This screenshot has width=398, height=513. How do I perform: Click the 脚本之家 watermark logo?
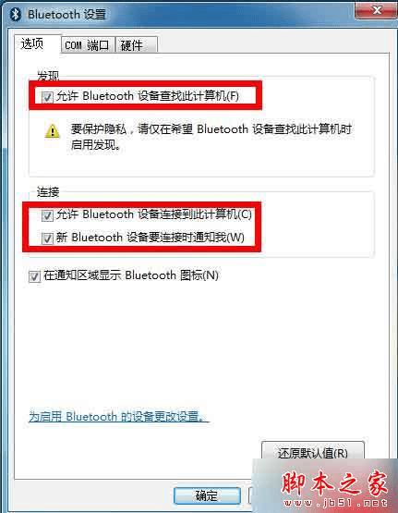coord(334,483)
